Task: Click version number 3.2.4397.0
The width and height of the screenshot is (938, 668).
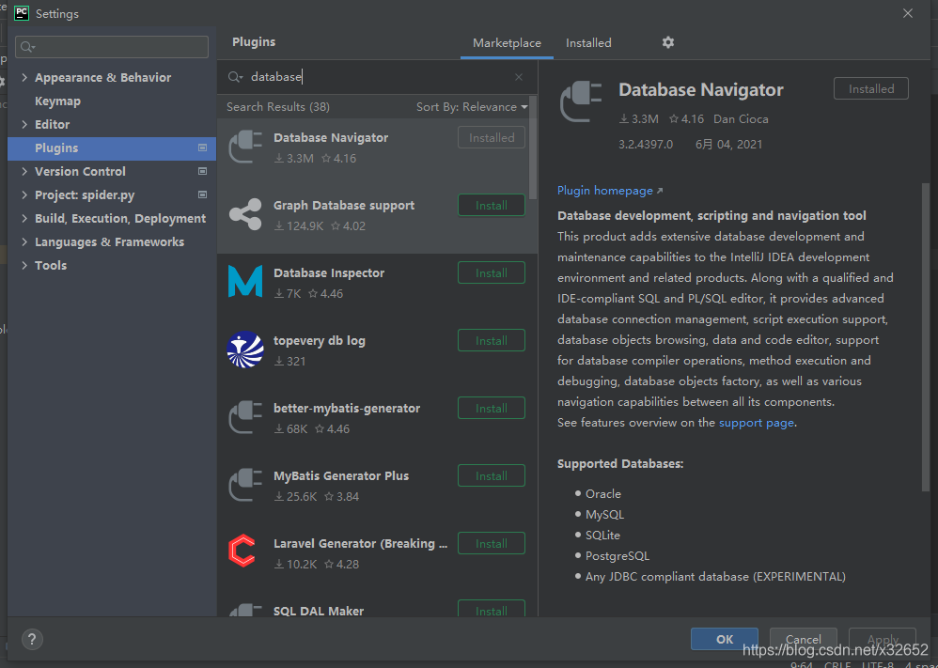Action: pyautogui.click(x=646, y=144)
